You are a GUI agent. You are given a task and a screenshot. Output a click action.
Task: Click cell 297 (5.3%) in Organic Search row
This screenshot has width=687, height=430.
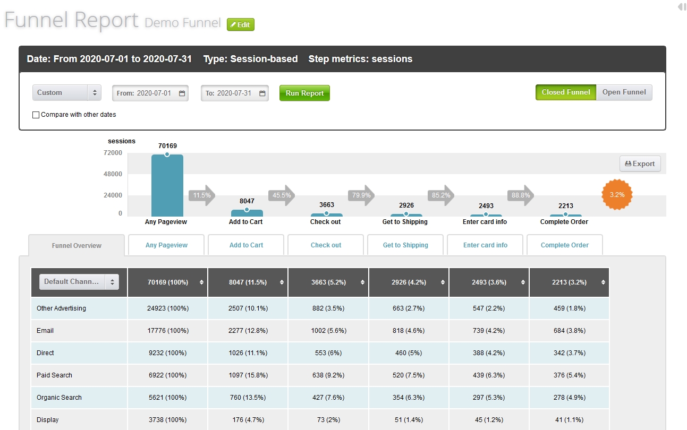(489, 398)
